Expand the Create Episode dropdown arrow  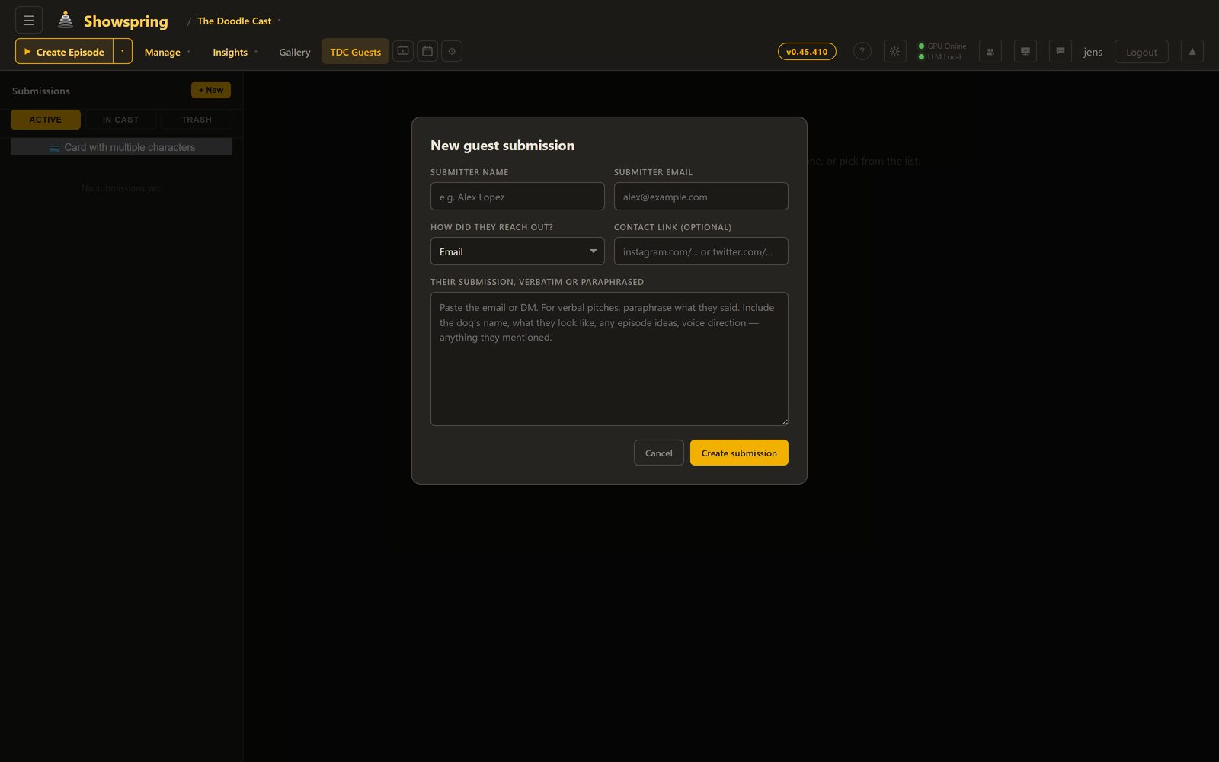(x=123, y=51)
